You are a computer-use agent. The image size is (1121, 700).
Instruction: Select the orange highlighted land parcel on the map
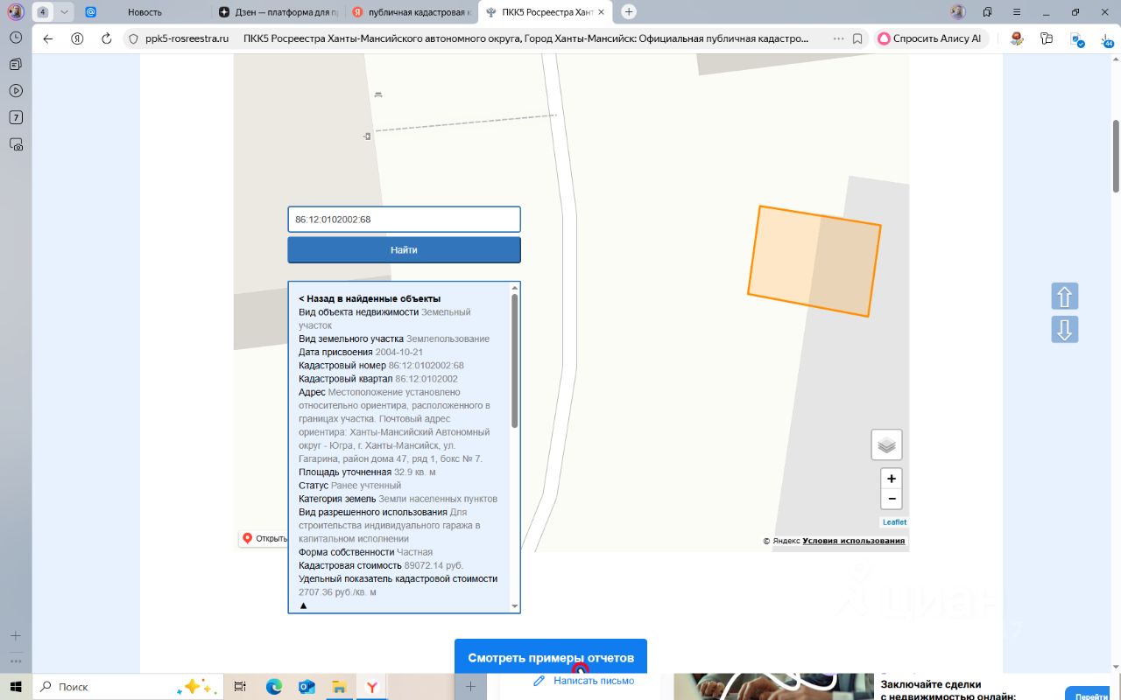pos(814,261)
